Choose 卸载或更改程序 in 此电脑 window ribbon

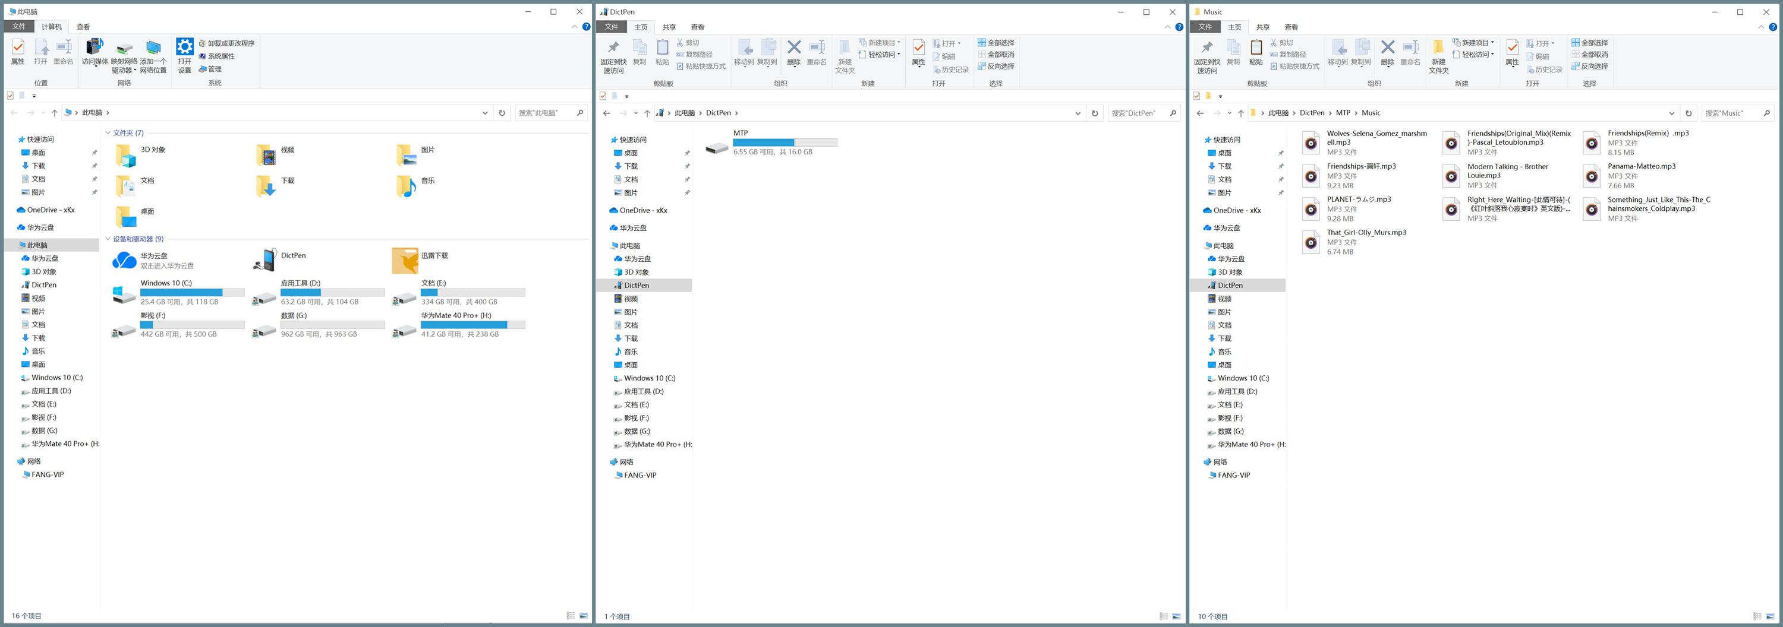pos(226,43)
